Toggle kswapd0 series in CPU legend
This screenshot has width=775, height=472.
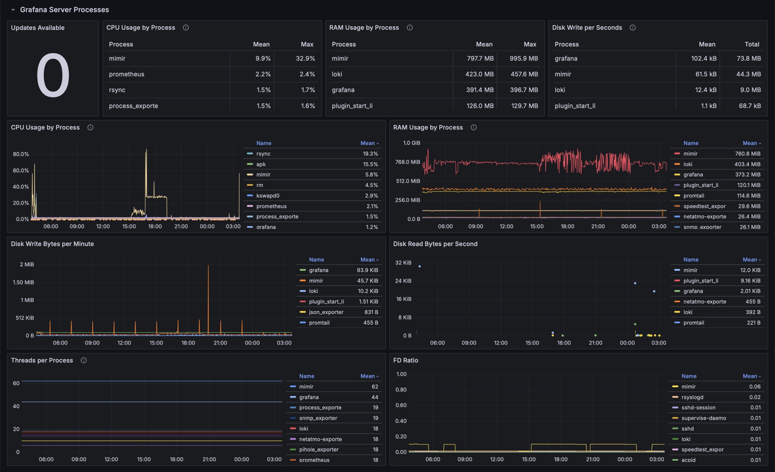tap(268, 196)
